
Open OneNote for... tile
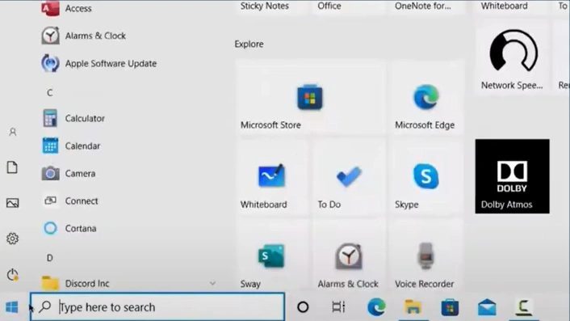coord(425,6)
